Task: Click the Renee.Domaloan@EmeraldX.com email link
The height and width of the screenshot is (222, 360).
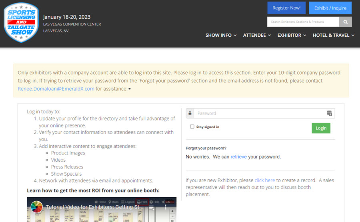Action: click(x=56, y=89)
